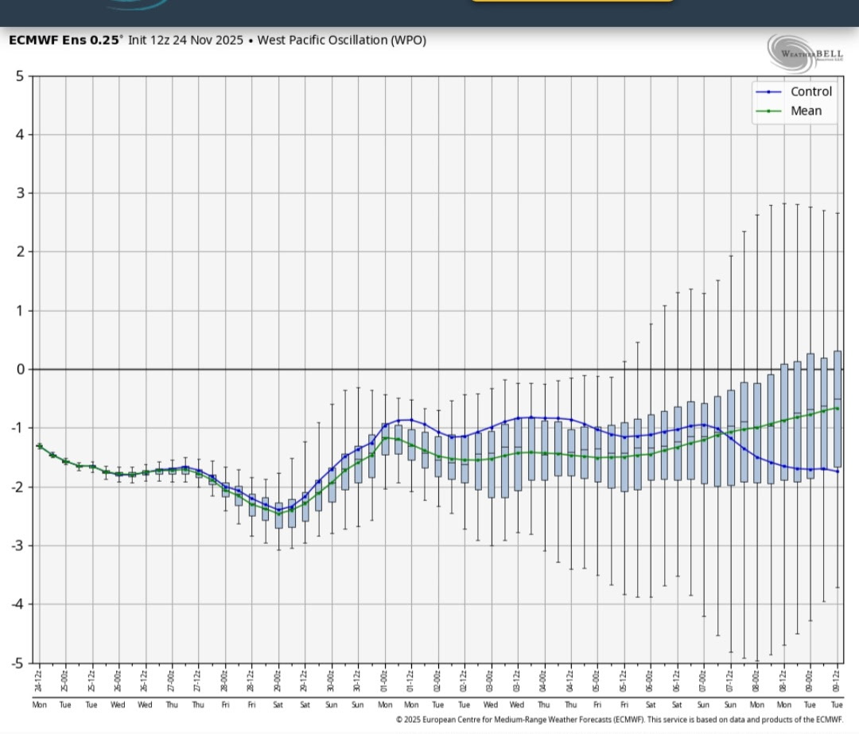The width and height of the screenshot is (859, 734).
Task: Toggle the Mean series in the legend
Action: [806, 111]
